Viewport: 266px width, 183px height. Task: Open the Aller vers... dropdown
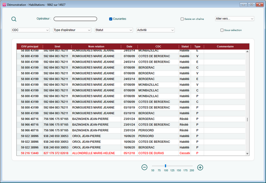click(234, 18)
